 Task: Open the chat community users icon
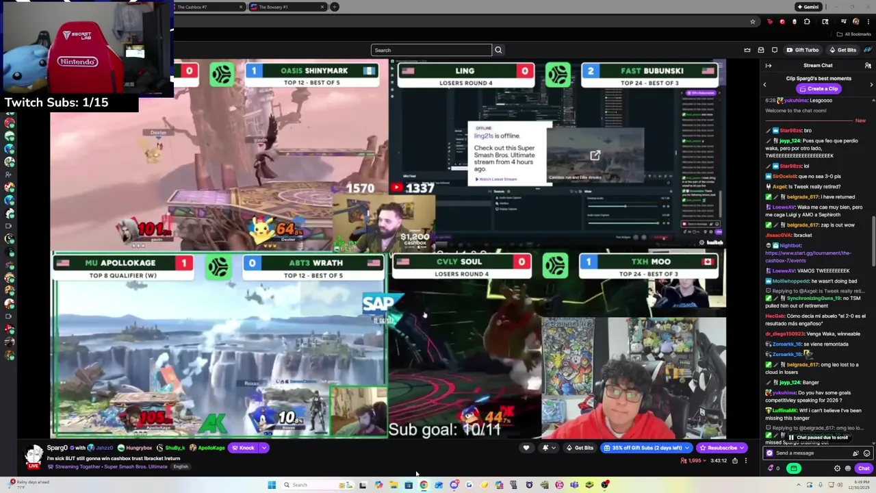(x=868, y=66)
